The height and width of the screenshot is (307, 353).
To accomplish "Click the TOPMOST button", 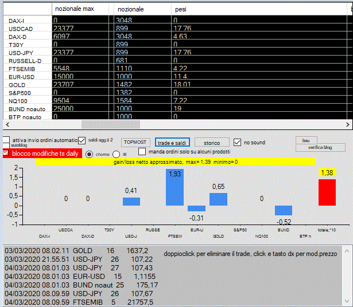I will [135, 142].
